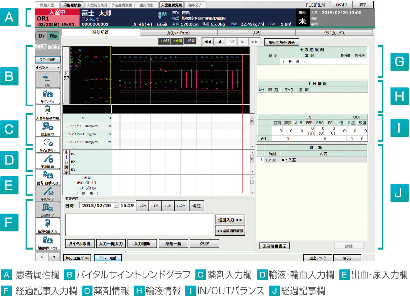Click the 酸素投与 oxygen administration icon
The image size is (410, 297).
coord(47,128)
